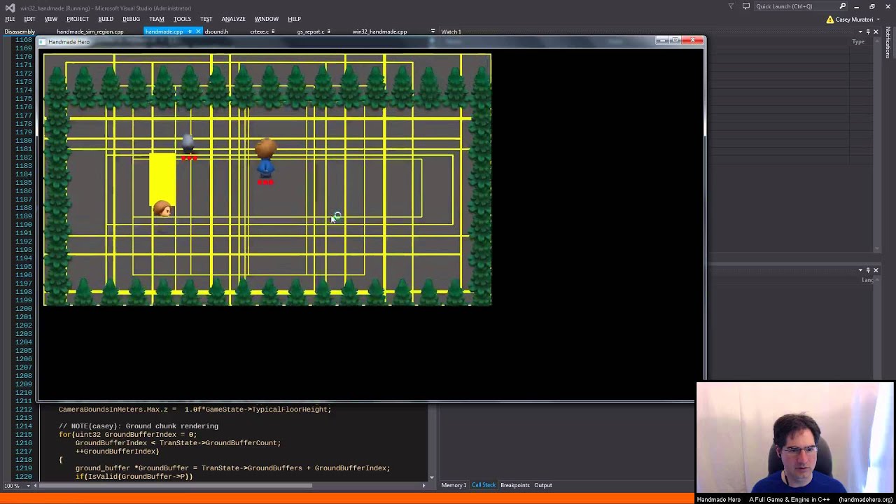Minimize the Handmade Hero game window
Screen dimensions: 896x504
[661, 41]
